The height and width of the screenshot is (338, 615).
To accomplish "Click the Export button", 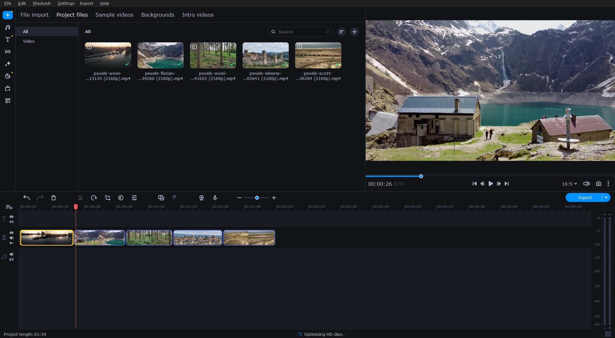I will pyautogui.click(x=584, y=197).
